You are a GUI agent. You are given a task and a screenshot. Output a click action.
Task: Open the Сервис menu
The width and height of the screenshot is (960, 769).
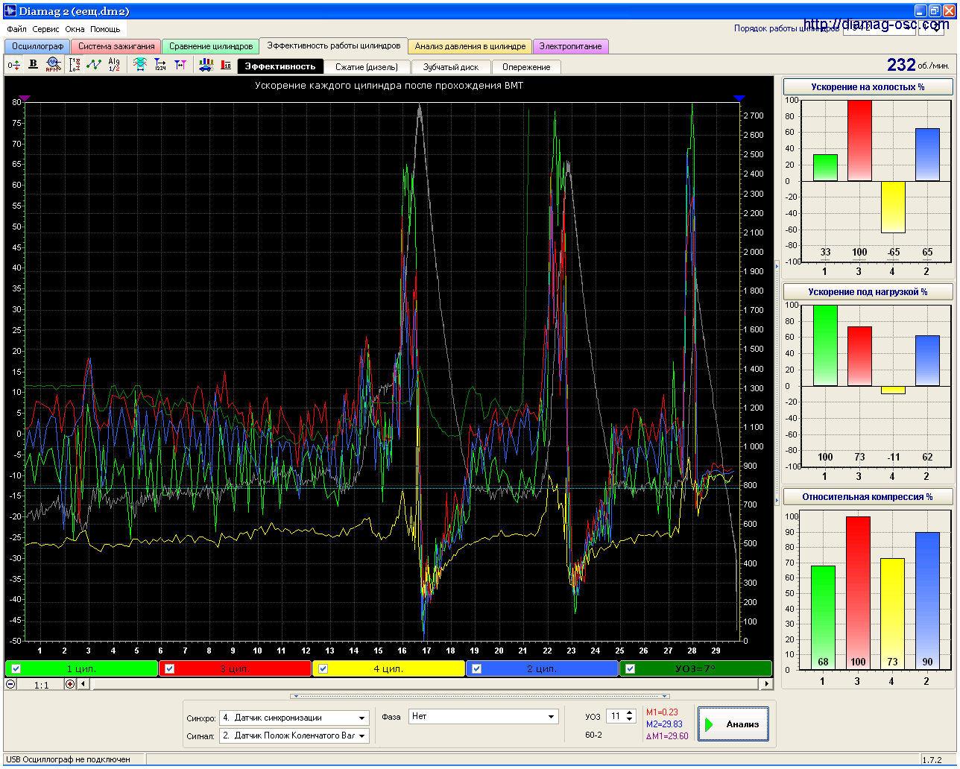click(46, 29)
